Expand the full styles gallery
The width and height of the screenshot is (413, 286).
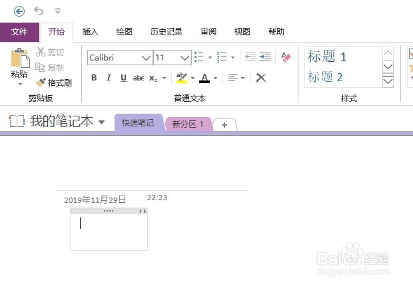point(388,81)
